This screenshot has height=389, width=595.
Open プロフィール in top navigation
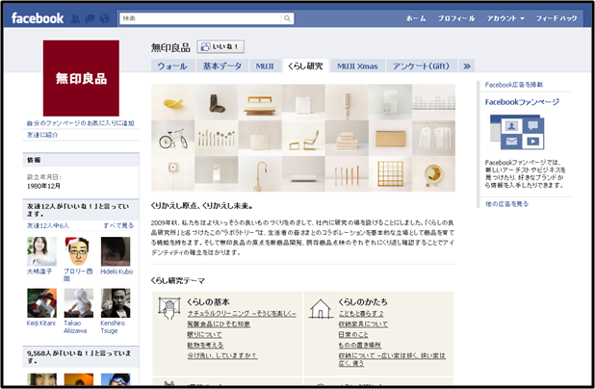456,18
